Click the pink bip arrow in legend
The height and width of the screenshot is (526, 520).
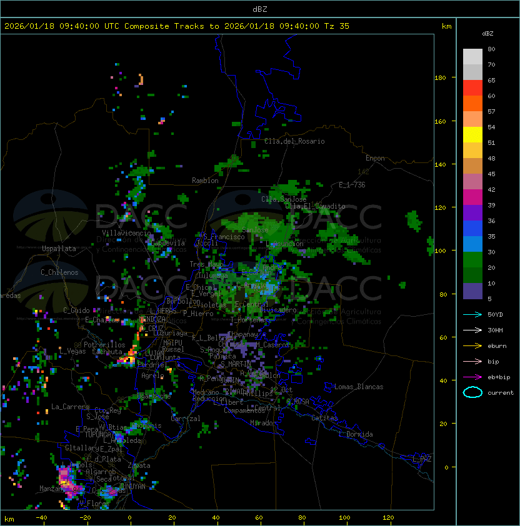472,361
